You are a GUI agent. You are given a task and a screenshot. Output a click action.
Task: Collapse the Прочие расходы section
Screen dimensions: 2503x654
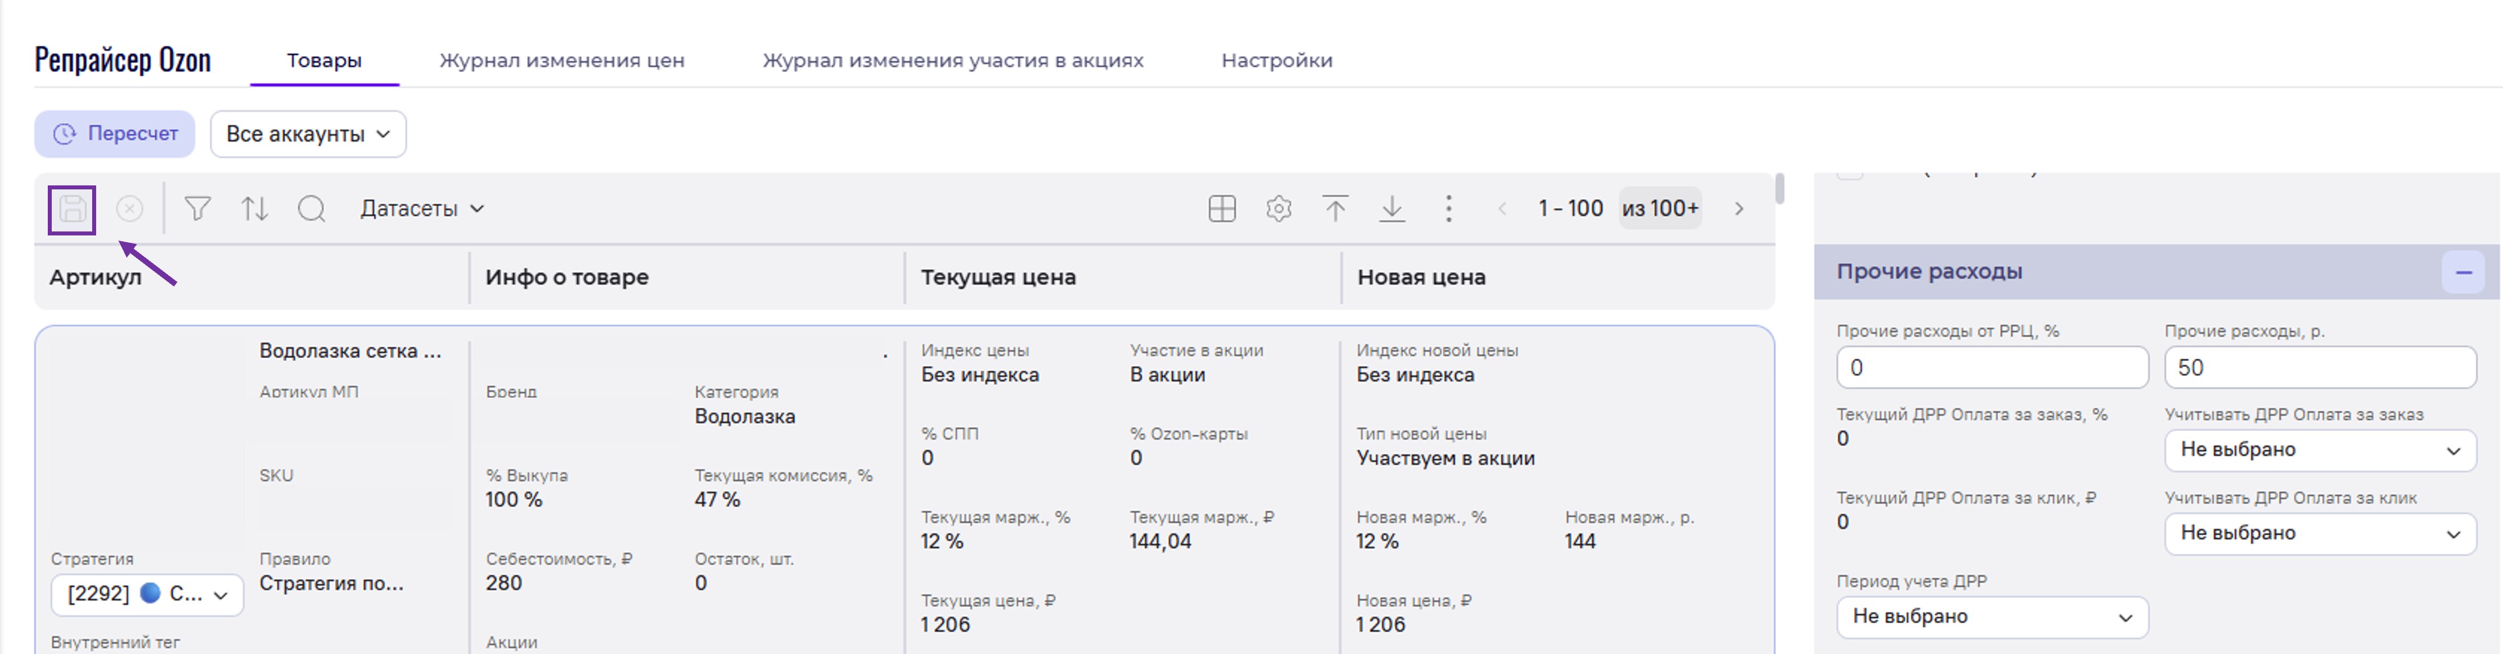coord(2462,272)
